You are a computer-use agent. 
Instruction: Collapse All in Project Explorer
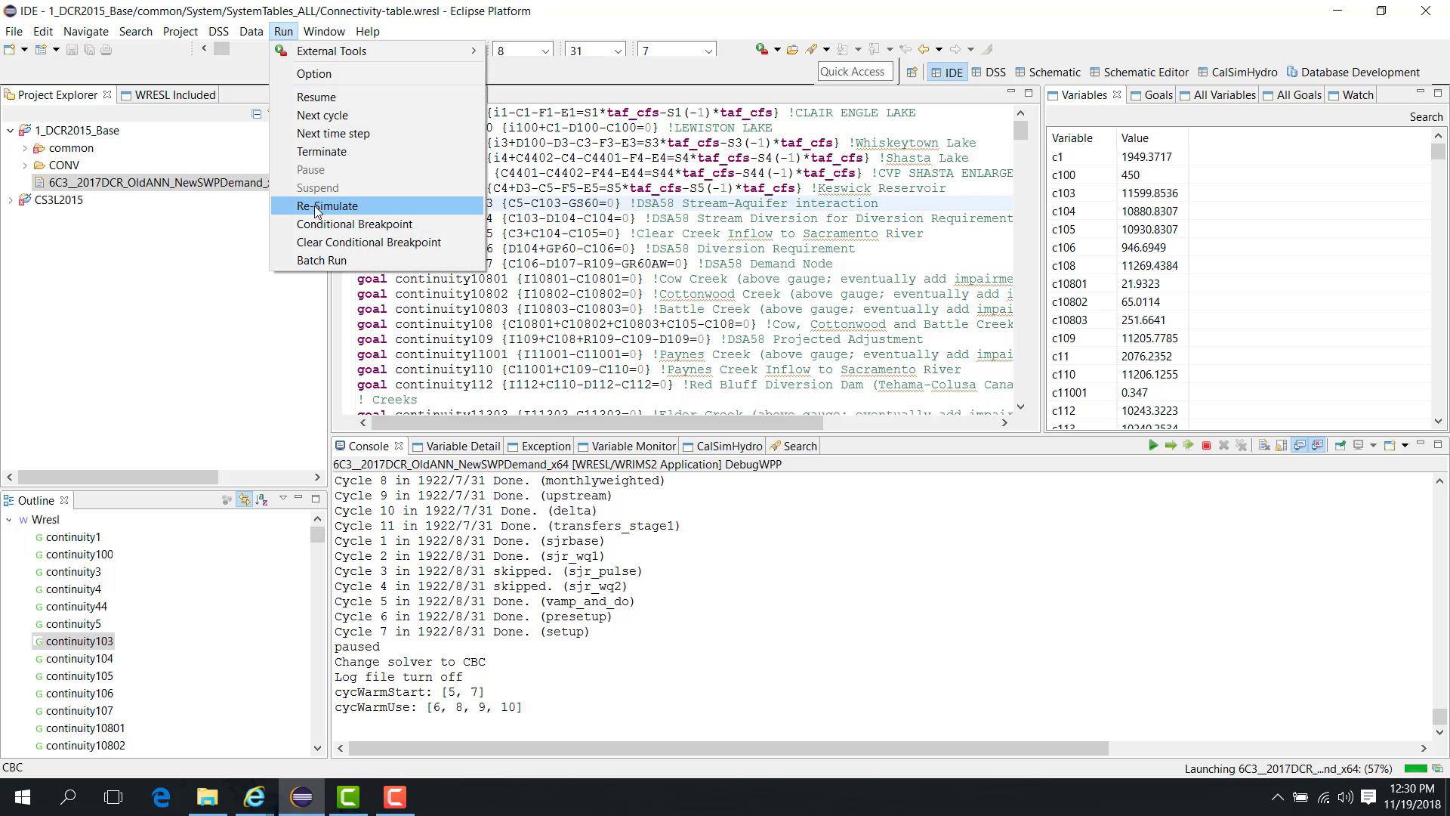257,114
